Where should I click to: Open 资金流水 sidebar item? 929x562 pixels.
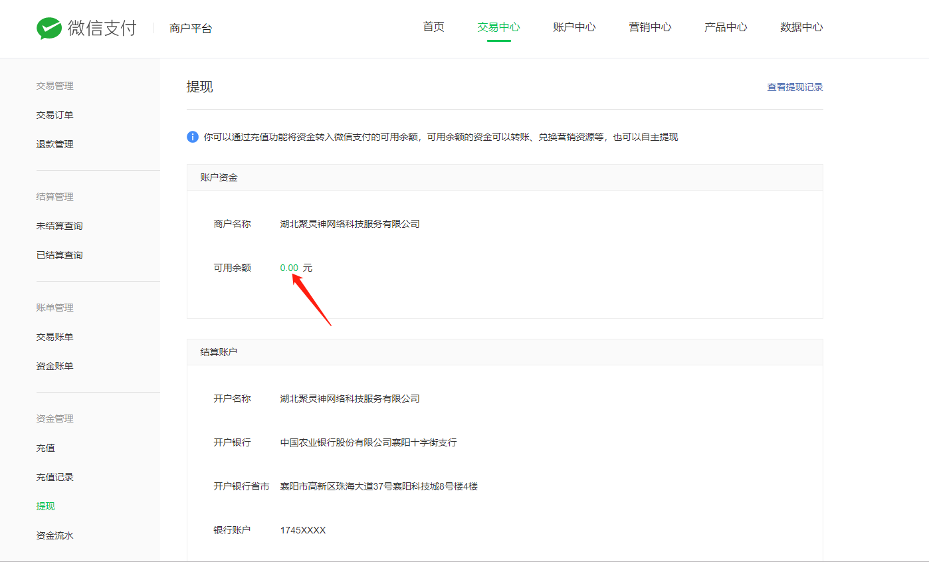54,535
